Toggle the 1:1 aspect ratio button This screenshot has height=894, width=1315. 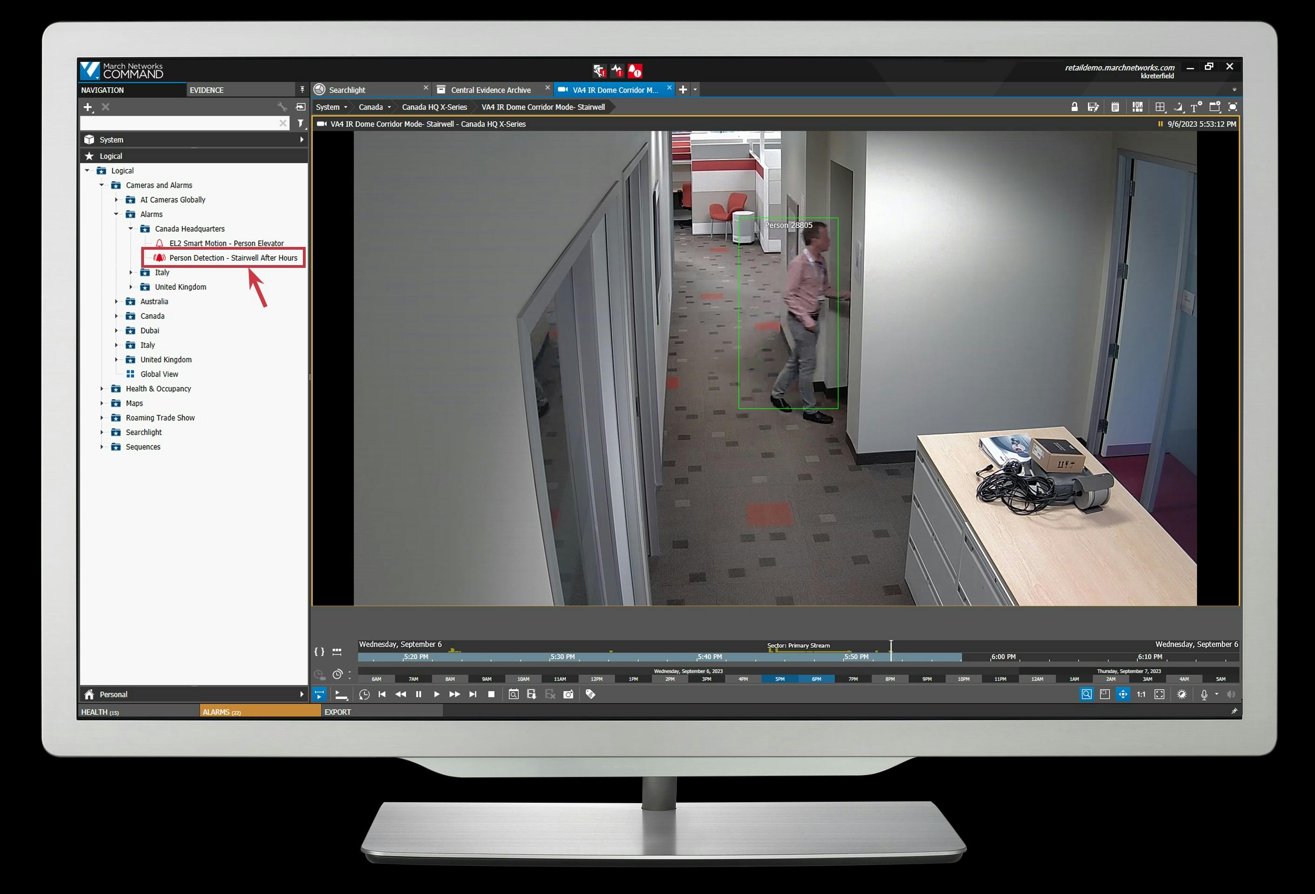(x=1141, y=694)
